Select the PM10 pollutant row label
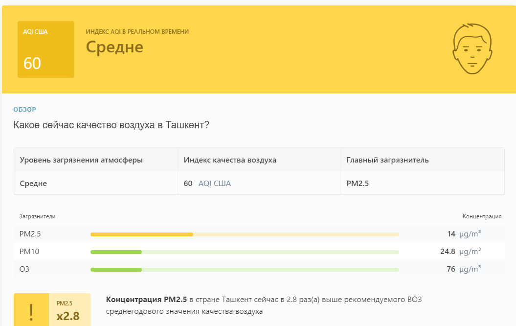Screen dimensions: 516x326 29,252
